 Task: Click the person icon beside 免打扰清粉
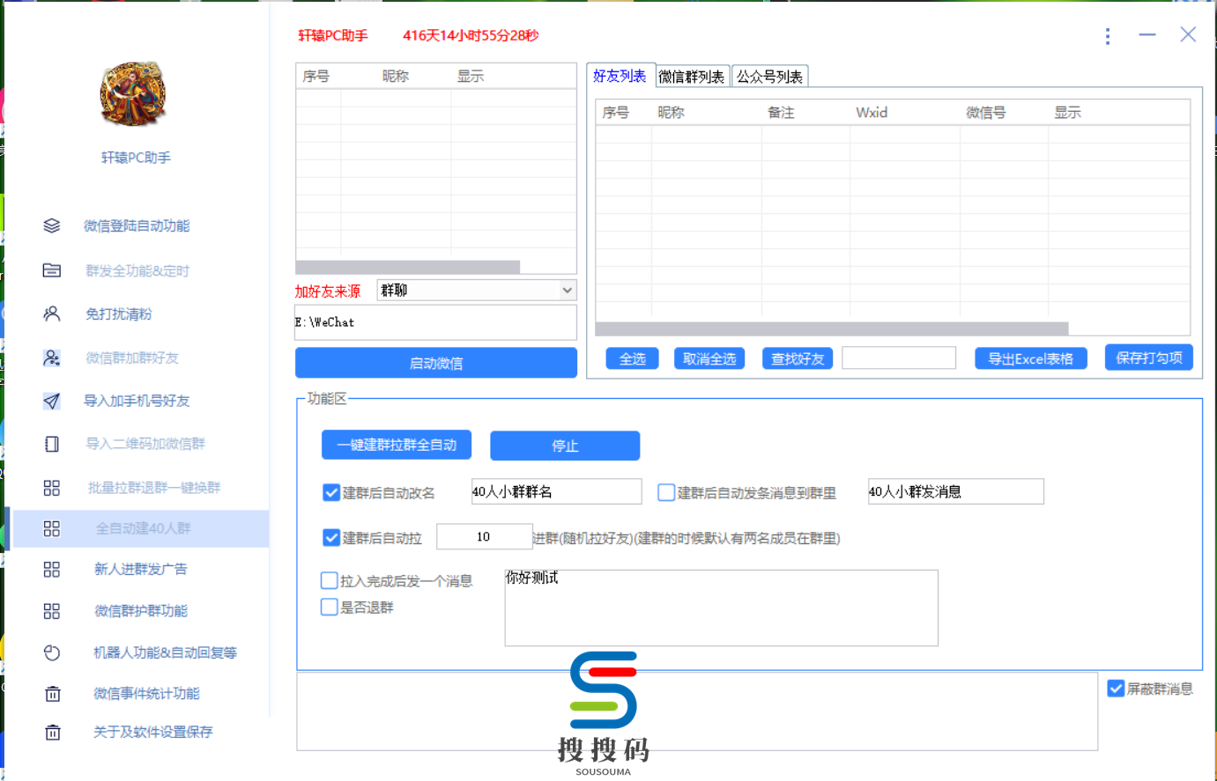52,313
